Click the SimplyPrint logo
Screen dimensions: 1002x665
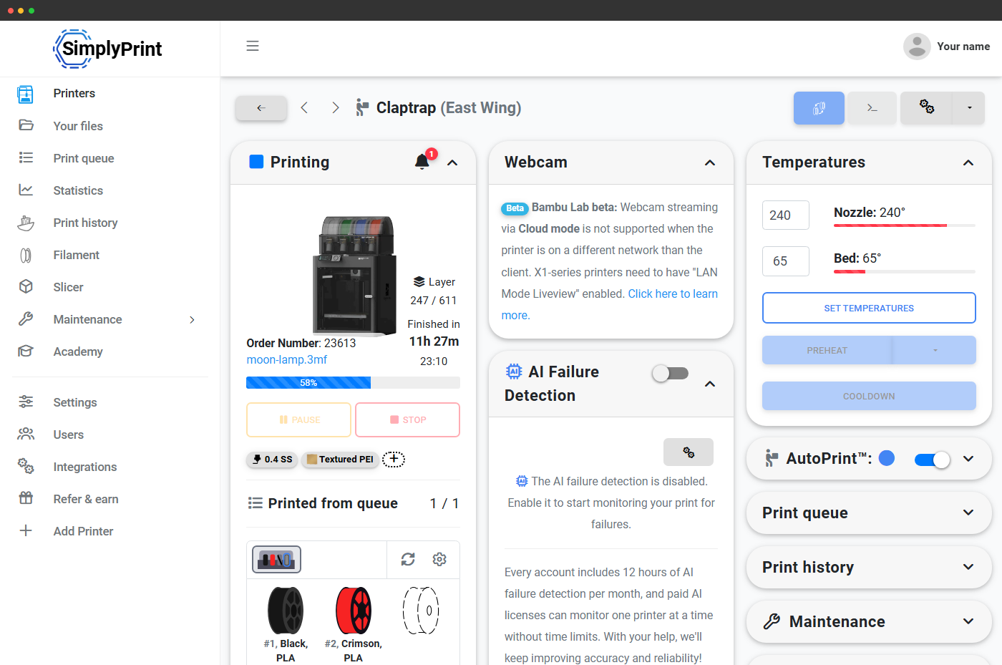click(x=108, y=49)
